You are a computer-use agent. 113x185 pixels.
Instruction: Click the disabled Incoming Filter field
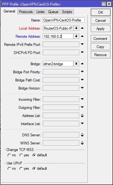coord(61,99)
